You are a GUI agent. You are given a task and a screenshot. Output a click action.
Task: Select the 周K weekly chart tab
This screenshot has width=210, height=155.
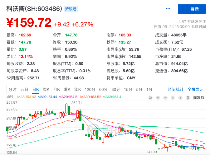[x=46, y=90]
